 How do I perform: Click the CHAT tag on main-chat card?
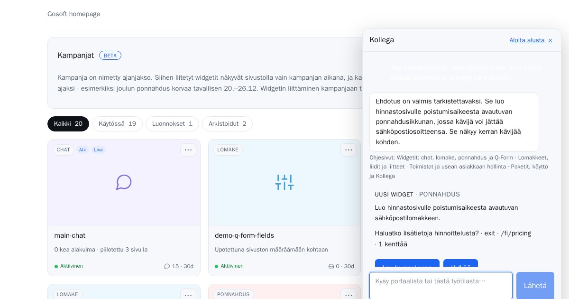pyautogui.click(x=63, y=150)
